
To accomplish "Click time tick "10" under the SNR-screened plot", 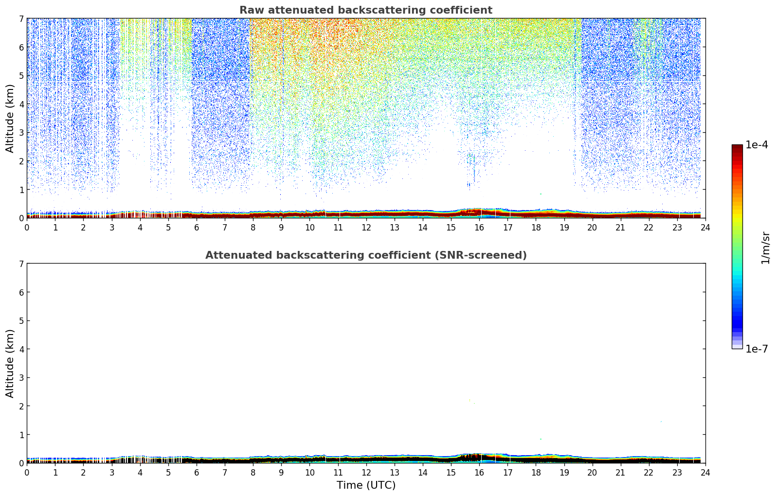I will (309, 472).
